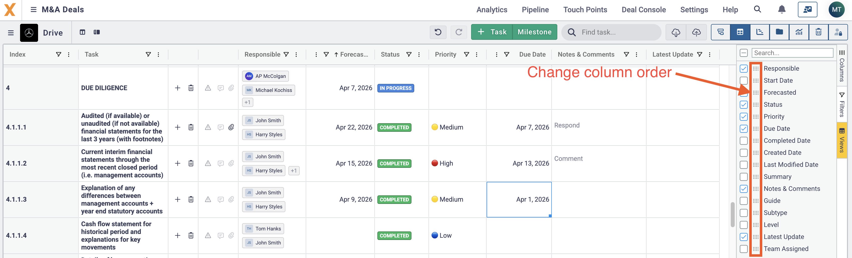Switch to the grid table view icon
The image size is (852, 258).
[740, 32]
